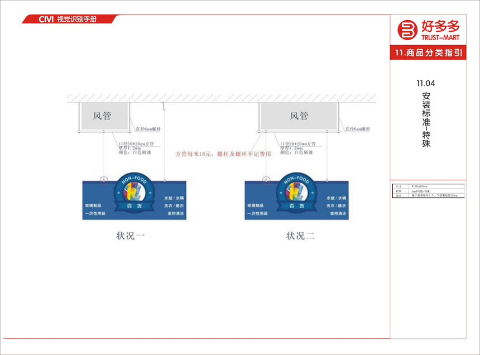The image size is (480, 355).
Task: Click the 状况二 caption
Action: point(300,236)
